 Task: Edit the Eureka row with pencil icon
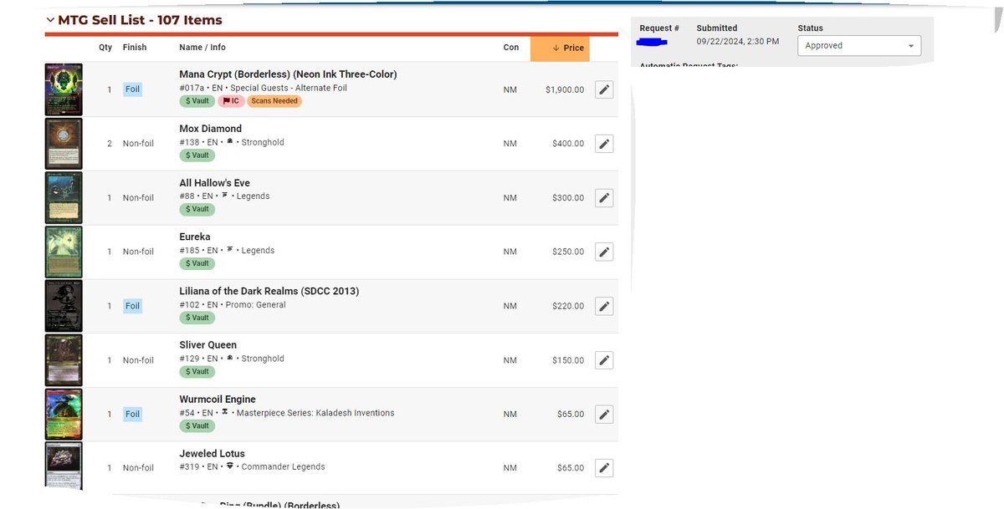604,252
